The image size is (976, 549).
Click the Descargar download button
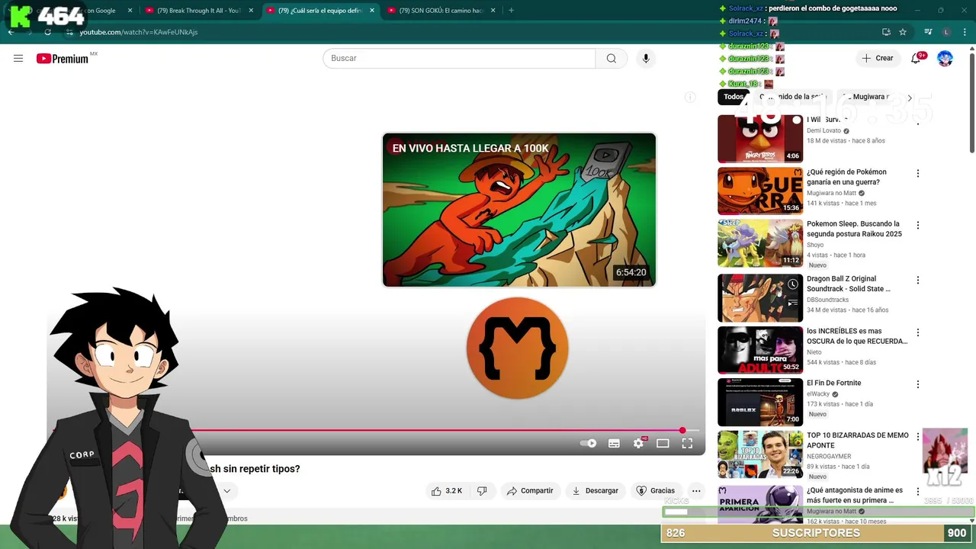tap(596, 491)
